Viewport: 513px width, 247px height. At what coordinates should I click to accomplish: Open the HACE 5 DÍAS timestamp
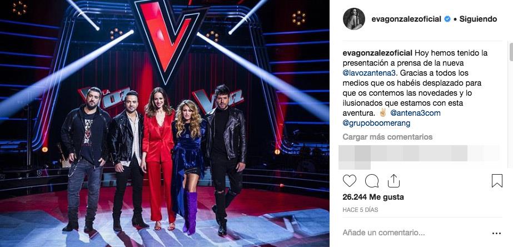(x=360, y=210)
